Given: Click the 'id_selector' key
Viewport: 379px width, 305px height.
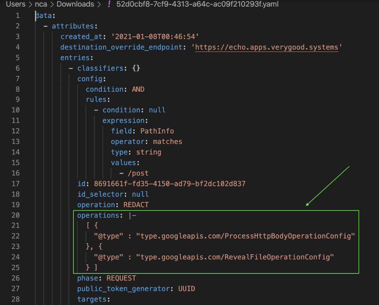Looking at the screenshot, I should point(100,194).
